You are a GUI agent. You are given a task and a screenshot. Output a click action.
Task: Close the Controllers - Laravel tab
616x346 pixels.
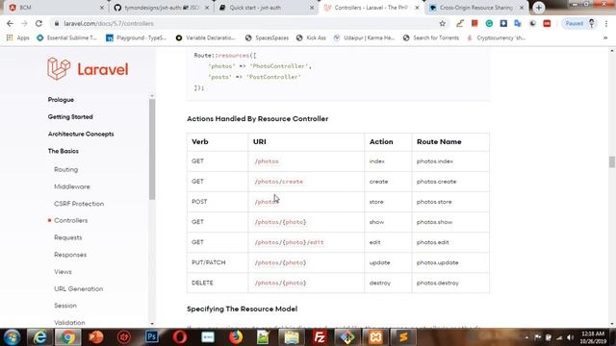coord(417,8)
